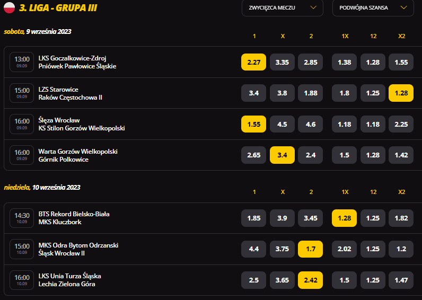Viewport: 422px width, 300px height.
Task: Click the chevron arrow in Podwójna szansa selector
Action: pyautogui.click(x=403, y=7)
